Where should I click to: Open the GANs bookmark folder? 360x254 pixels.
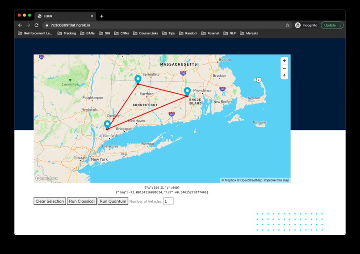tap(87, 33)
